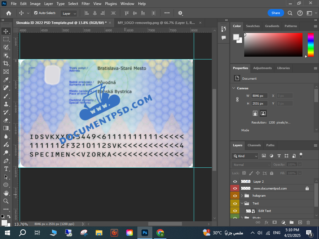Screen dimensions: 319x239
Task: Open the blend mode Normal dropdown
Action: coord(251,165)
